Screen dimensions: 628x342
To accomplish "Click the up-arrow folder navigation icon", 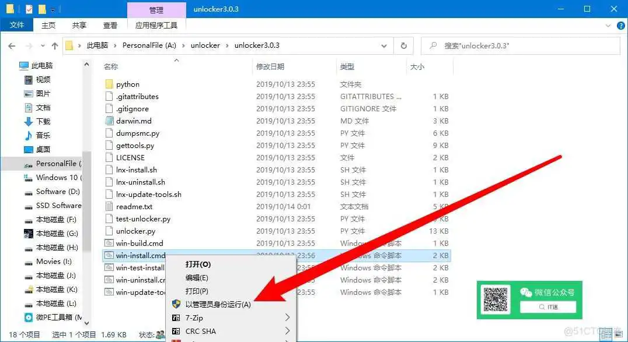I will pos(54,45).
